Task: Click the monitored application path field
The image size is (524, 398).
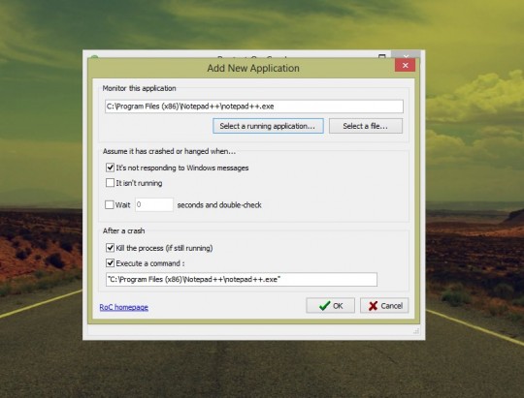Action: (x=254, y=107)
